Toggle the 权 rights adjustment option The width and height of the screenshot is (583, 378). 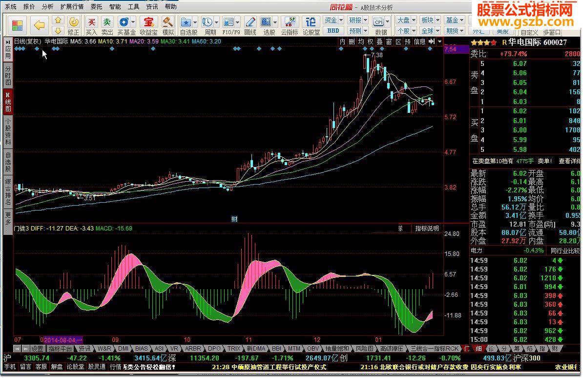(x=370, y=42)
